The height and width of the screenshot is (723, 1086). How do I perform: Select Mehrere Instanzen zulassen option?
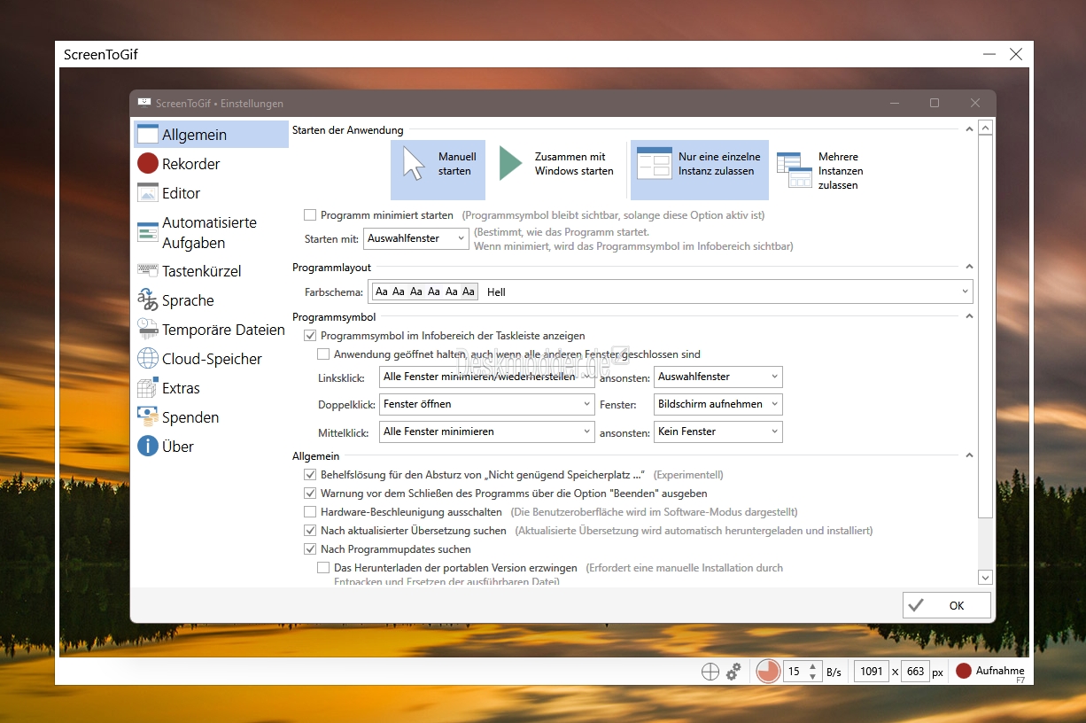click(x=823, y=170)
